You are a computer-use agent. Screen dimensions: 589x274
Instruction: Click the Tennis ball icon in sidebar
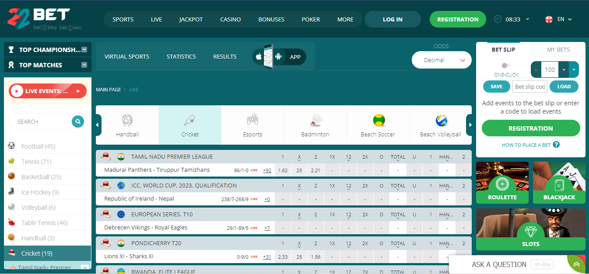[12, 161]
